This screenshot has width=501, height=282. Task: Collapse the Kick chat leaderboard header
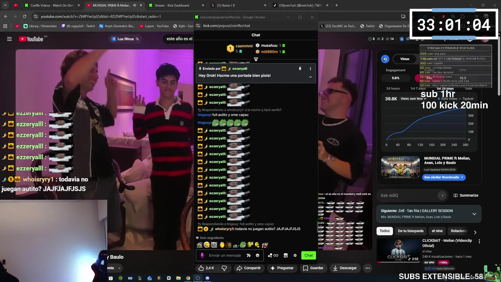(x=256, y=60)
